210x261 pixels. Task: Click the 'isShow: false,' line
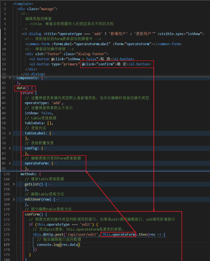(39, 113)
